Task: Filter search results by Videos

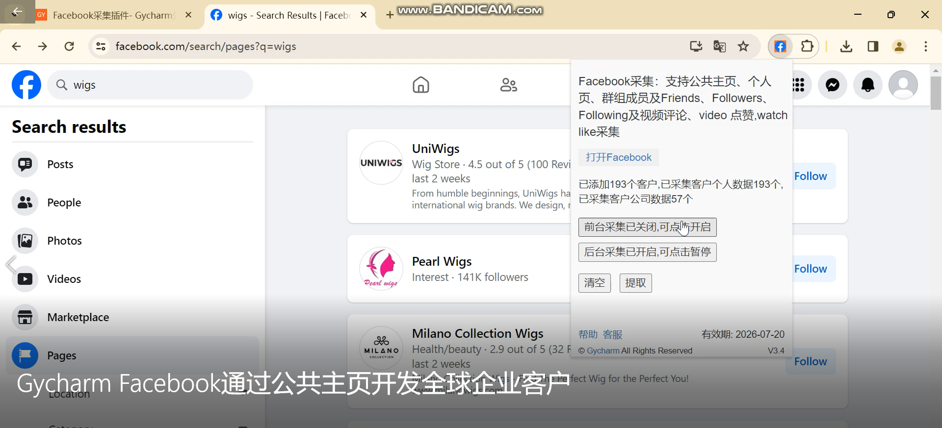Action: 132,279
